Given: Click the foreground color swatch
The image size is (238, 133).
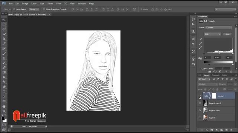Looking at the screenshot, I should click(3, 119).
